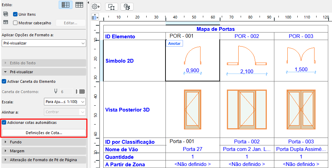Click the Anotar button in cell
Image resolution: width=332 pixels, height=168 pixels.
[x=174, y=43]
